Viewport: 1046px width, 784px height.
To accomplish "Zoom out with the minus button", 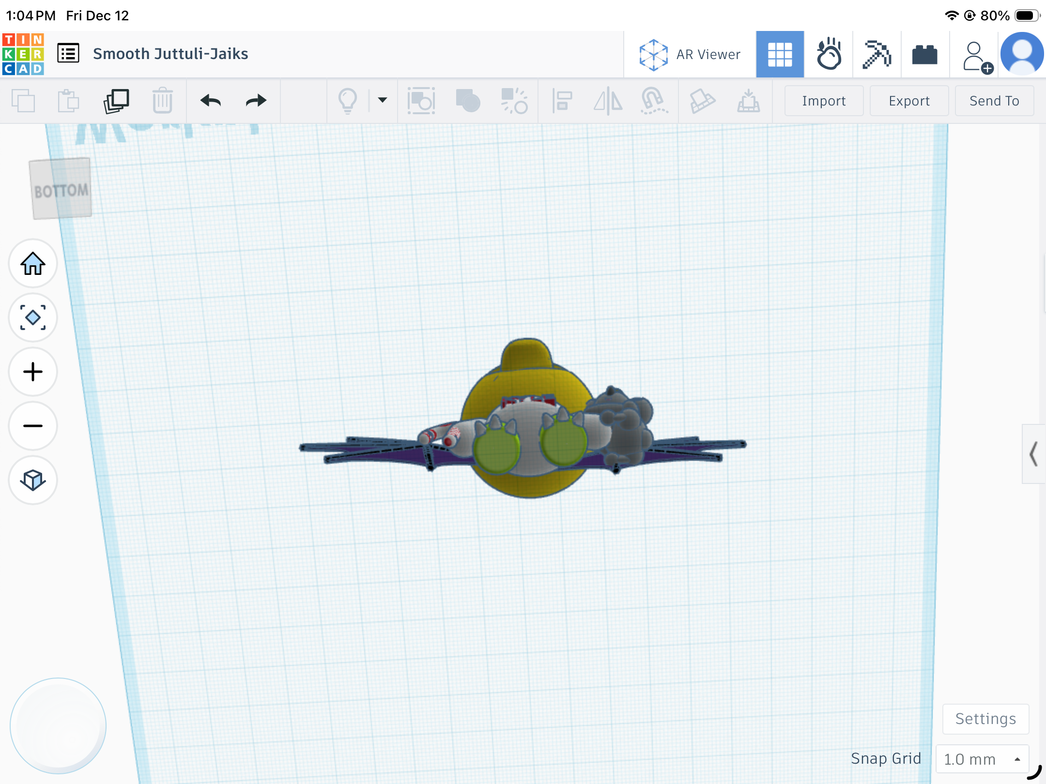I will (33, 426).
